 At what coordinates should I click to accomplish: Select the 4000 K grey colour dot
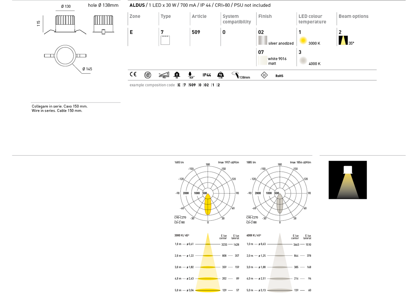(303, 60)
